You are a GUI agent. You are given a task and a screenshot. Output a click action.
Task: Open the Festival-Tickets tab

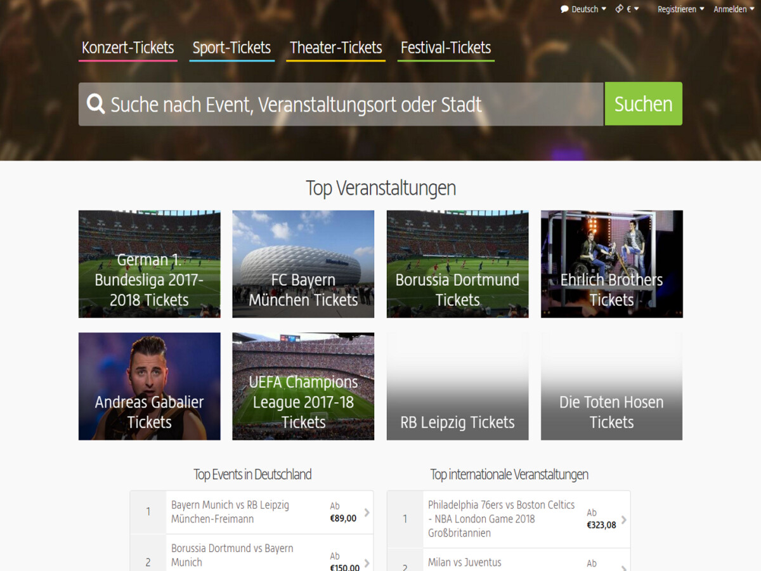tap(446, 48)
